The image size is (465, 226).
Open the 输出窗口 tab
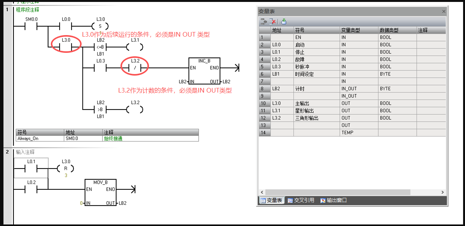pos(333,201)
